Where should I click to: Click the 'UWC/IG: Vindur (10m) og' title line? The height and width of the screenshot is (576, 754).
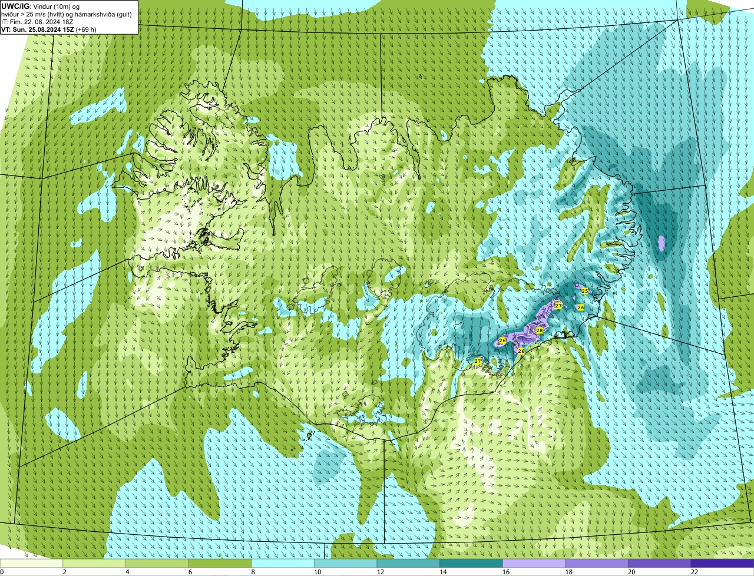40,6
